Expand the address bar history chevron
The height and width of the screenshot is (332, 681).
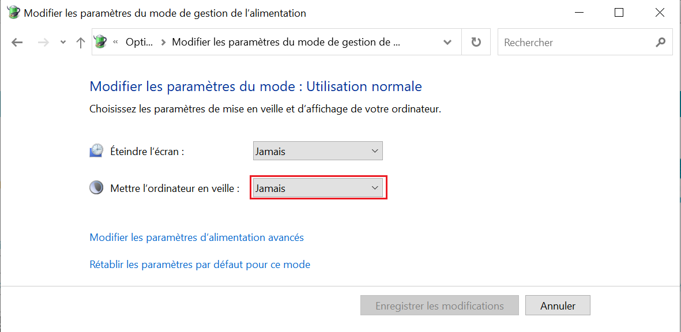447,42
